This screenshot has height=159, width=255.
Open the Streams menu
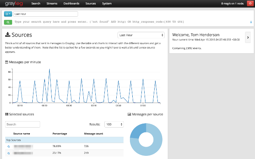52,4
